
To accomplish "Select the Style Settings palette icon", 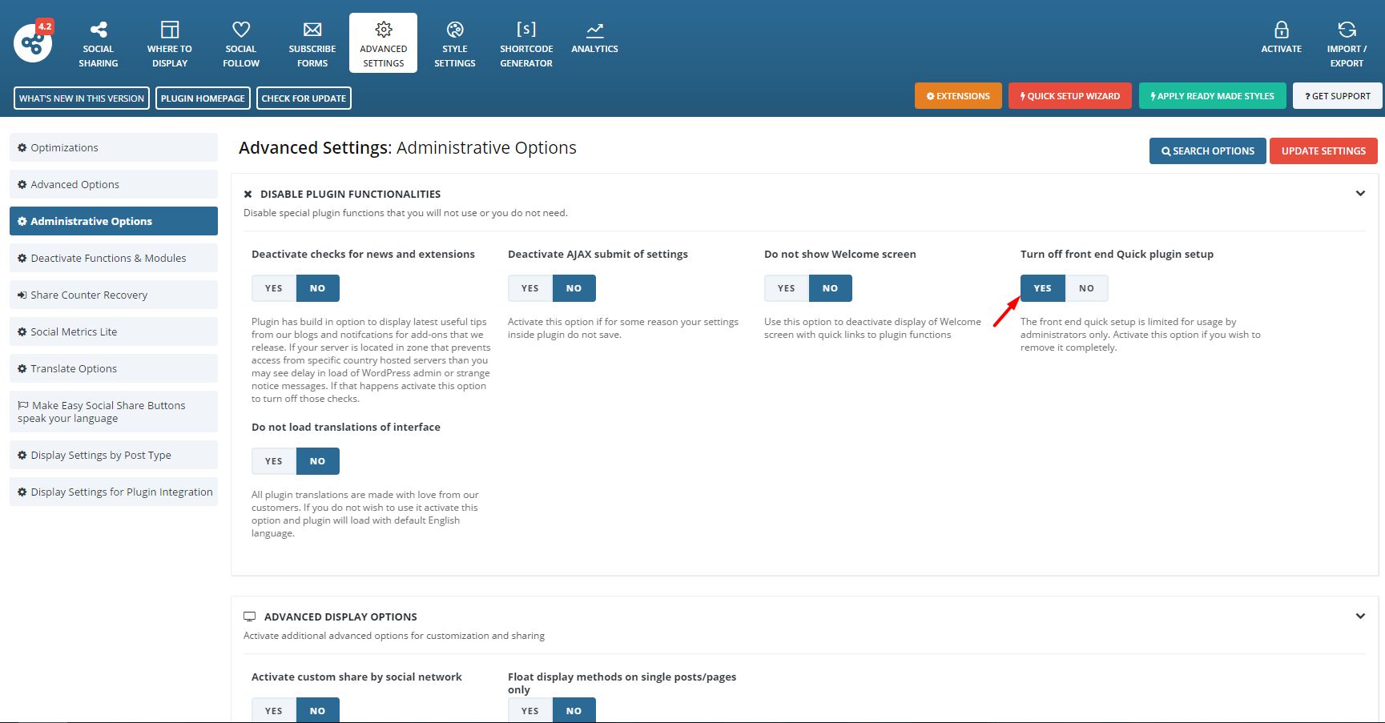I will (x=455, y=30).
